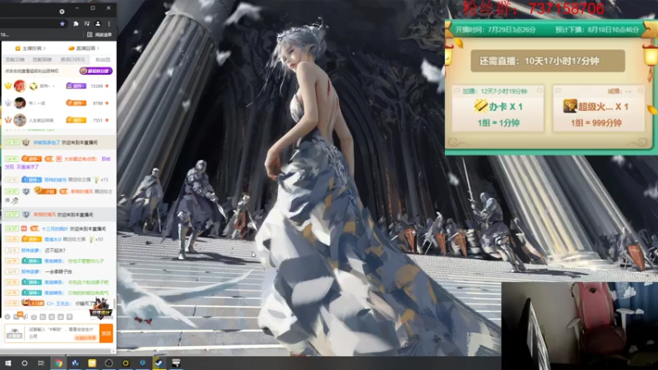Click the right arrow of the horizontal scrollbar
The width and height of the screenshot is (658, 370).
pyautogui.click(x=114, y=351)
